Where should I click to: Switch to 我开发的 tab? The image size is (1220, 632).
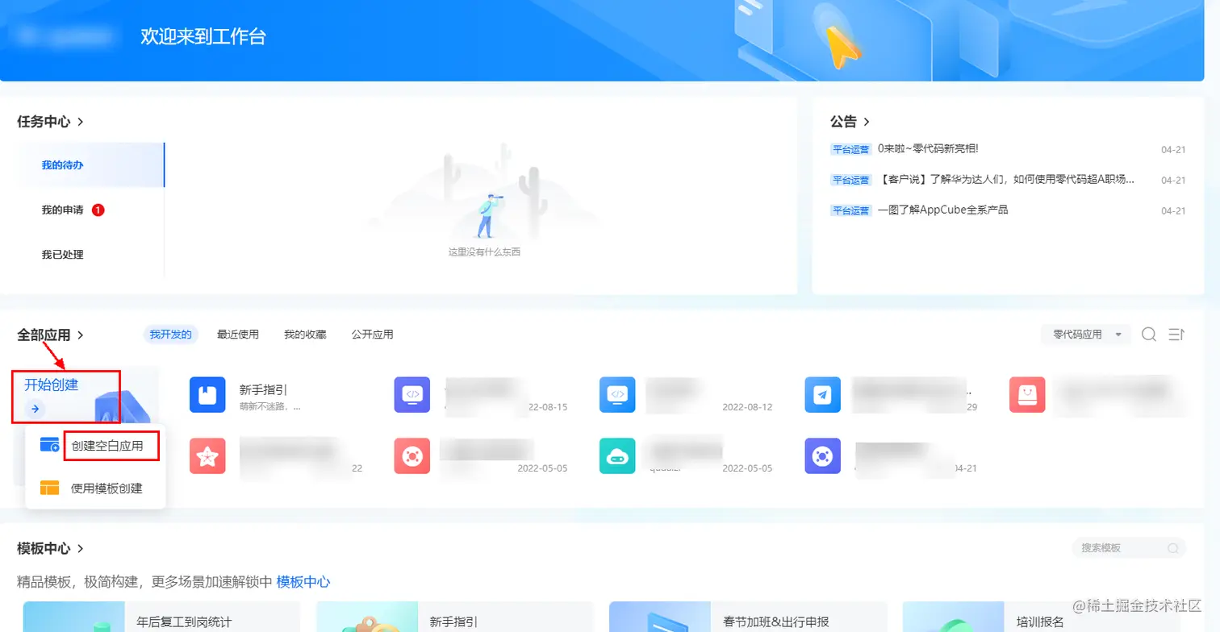pyautogui.click(x=170, y=335)
